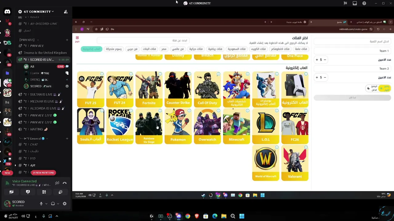Open new browser tab plus button

(265, 22)
